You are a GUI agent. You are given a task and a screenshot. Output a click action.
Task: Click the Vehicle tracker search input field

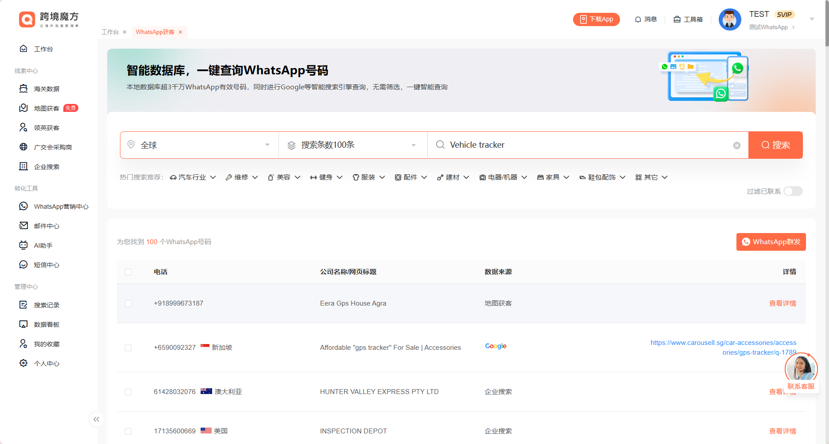tap(585, 145)
